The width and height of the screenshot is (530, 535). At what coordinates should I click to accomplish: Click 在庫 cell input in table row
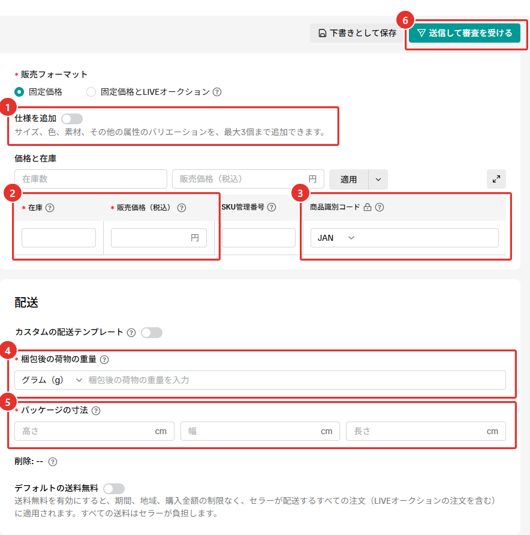59,238
